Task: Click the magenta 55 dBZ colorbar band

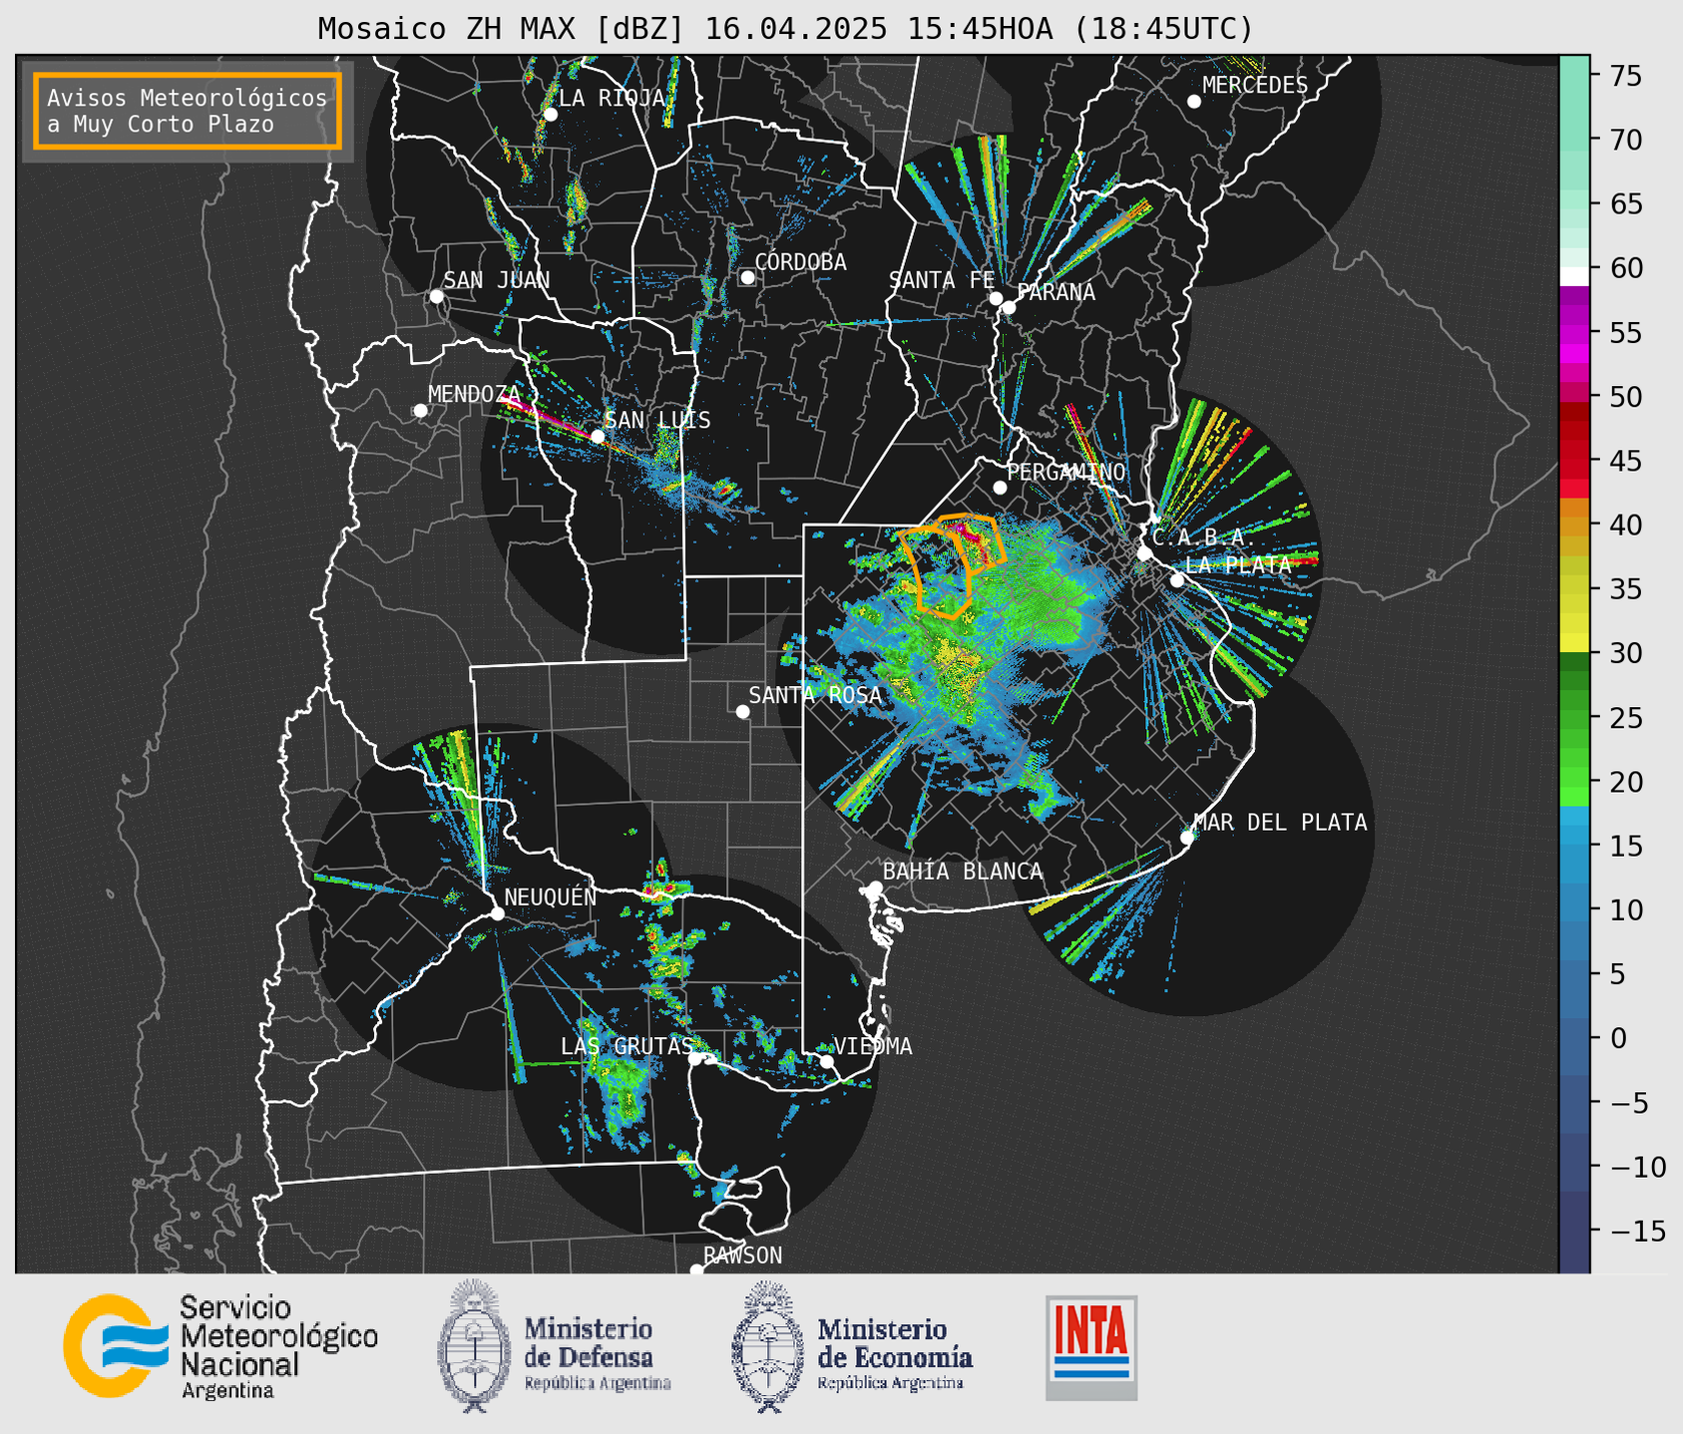Action: 1574,332
